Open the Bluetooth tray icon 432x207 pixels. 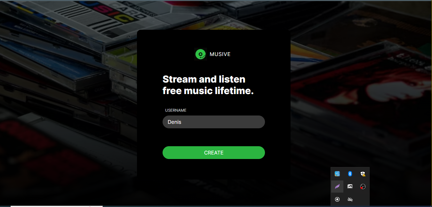click(350, 174)
